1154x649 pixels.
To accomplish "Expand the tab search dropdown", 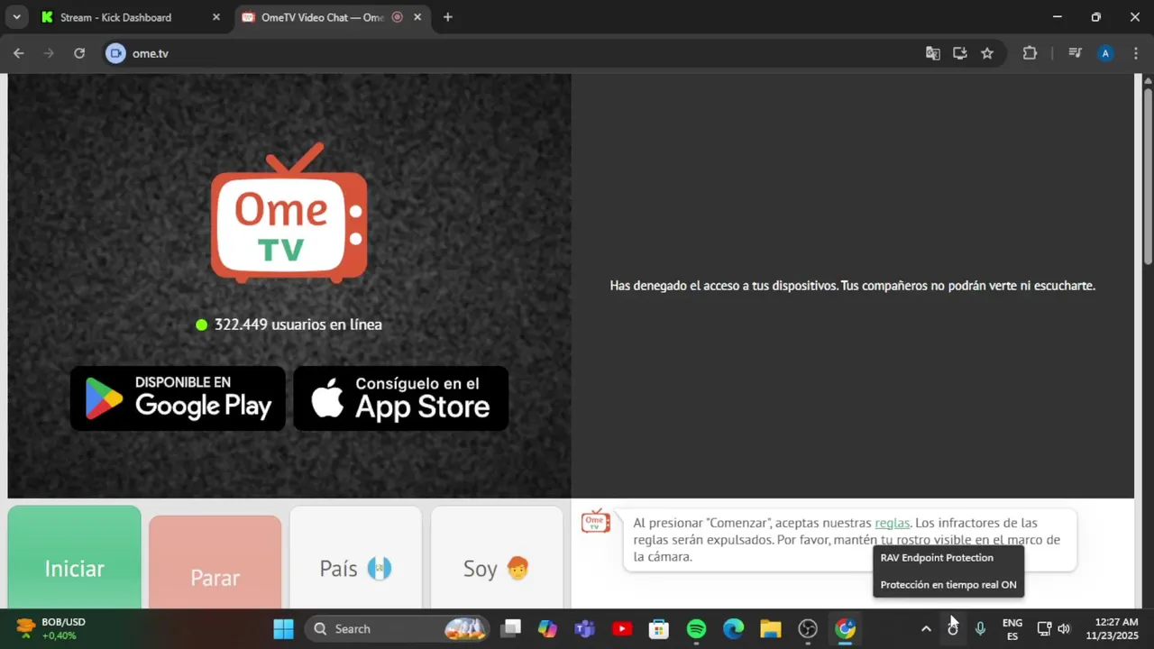I will 16,17.
